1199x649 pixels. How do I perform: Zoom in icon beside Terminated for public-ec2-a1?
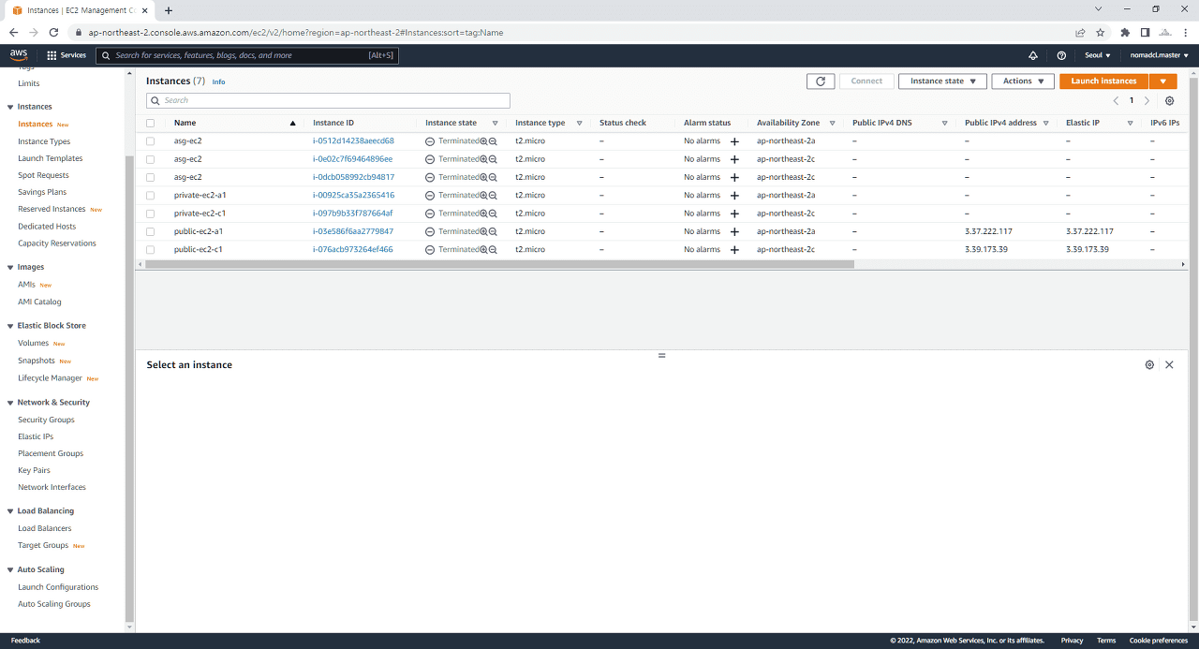pyautogui.click(x=483, y=231)
